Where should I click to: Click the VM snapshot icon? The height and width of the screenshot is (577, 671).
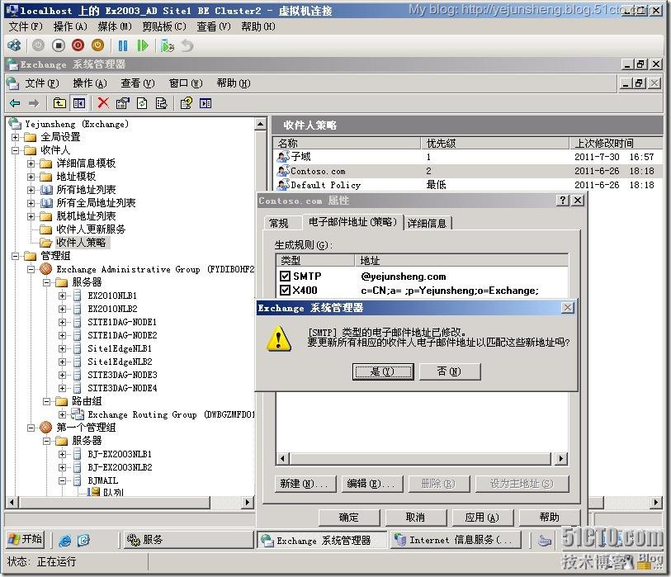(168, 45)
